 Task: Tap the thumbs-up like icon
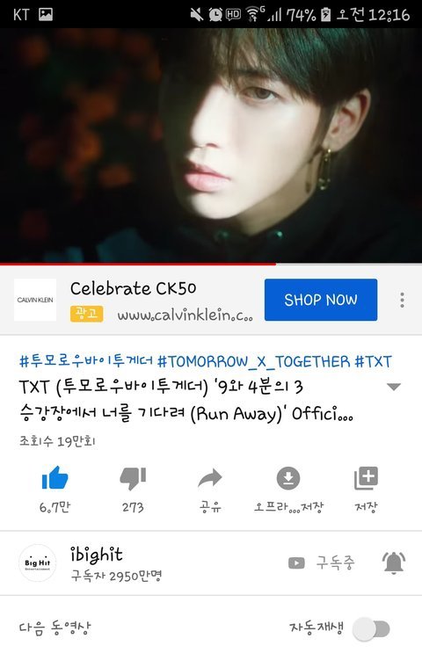[55, 478]
